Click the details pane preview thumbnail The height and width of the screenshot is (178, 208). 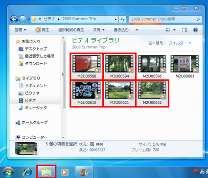coord(26,149)
